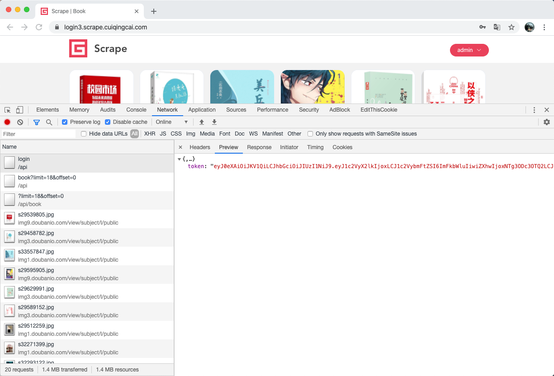Show the request Cookies tab
554x376 pixels.
coord(342,147)
